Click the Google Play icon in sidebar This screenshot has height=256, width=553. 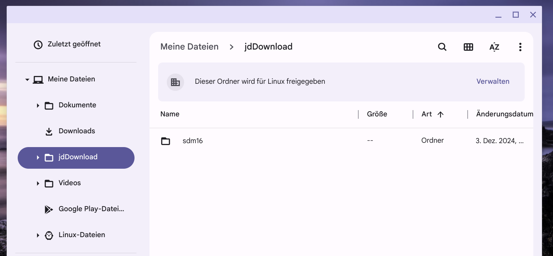(49, 209)
